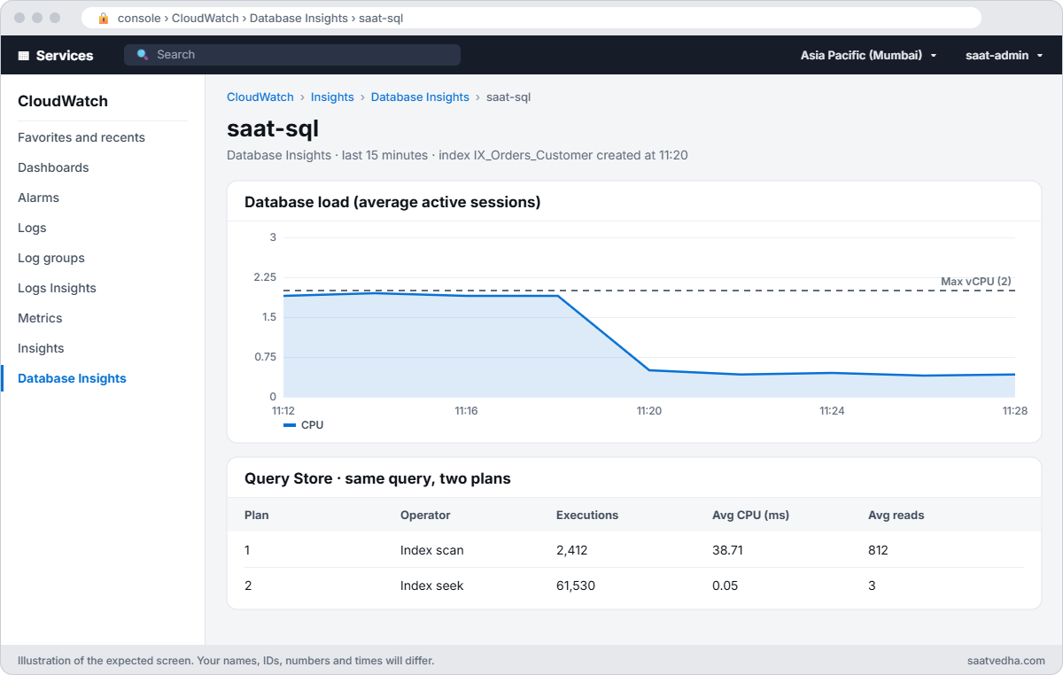The width and height of the screenshot is (1063, 675).
Task: Click the Query Store panel title
Action: pos(377,478)
